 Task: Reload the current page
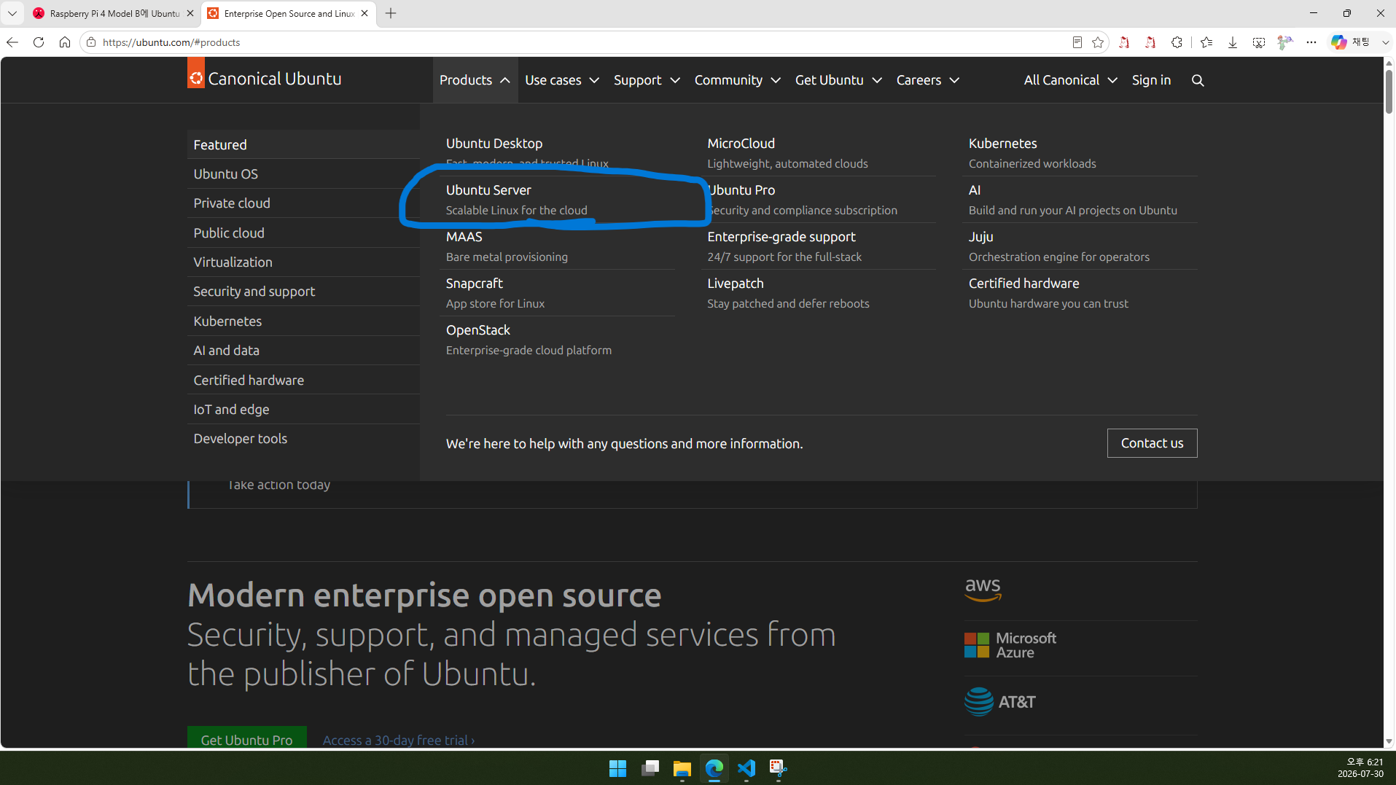[x=39, y=42]
